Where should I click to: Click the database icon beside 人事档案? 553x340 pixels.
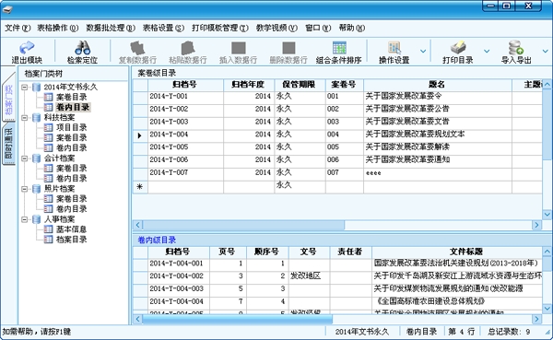point(36,219)
